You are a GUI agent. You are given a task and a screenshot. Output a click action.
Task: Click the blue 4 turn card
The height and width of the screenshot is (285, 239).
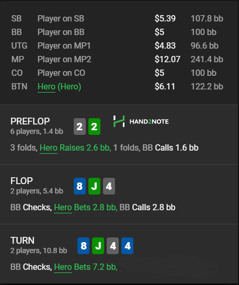128,246
